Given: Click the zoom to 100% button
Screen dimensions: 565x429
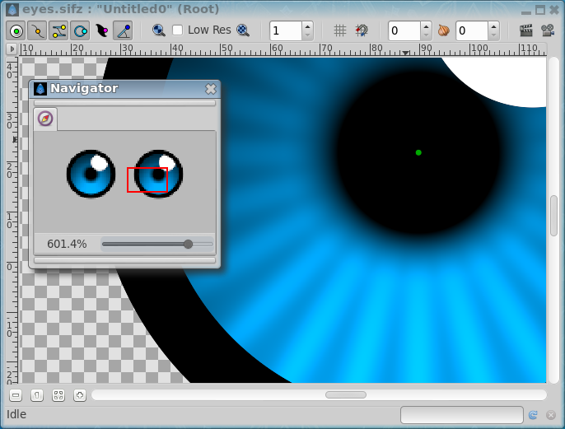Looking at the screenshot, I should 37,395.
